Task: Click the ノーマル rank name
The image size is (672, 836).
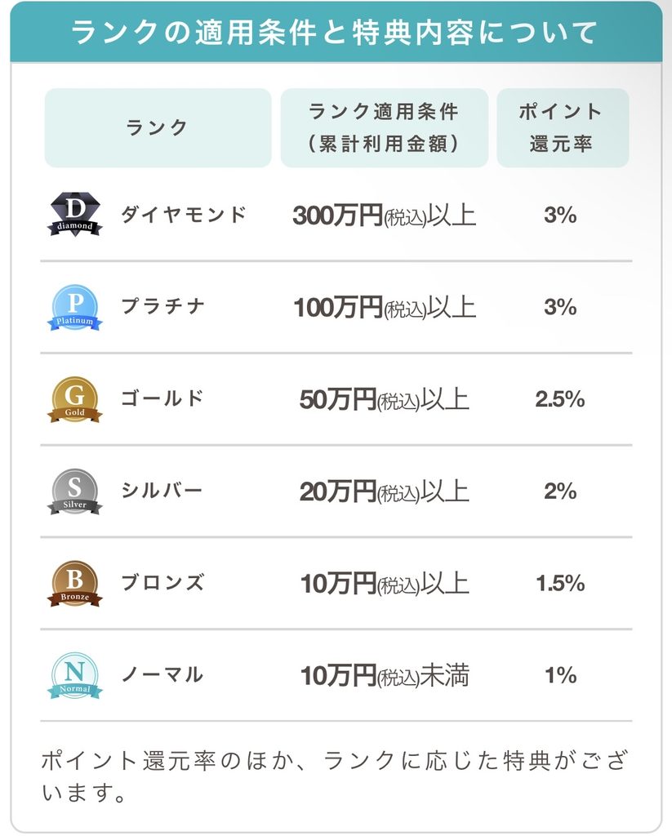Action: [162, 675]
